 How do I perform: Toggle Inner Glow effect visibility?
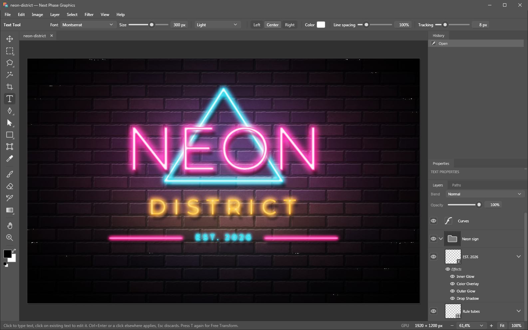[x=452, y=276]
